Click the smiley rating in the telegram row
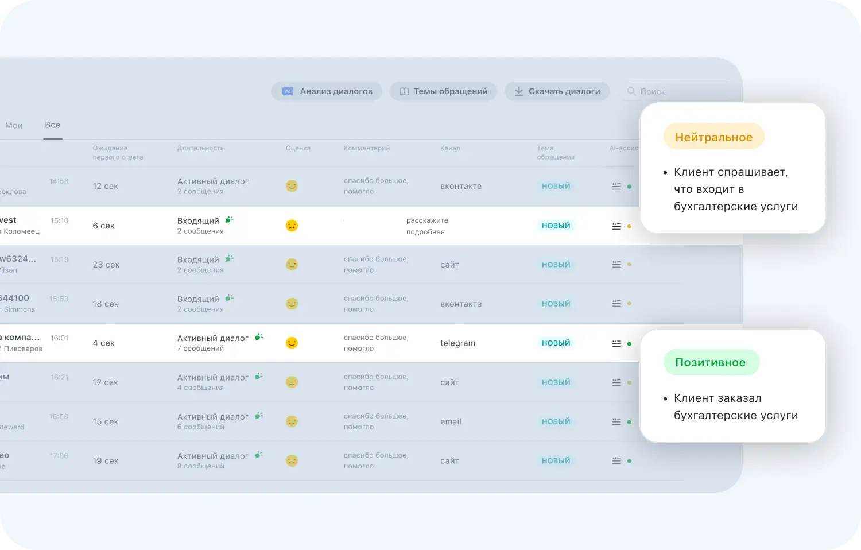 pos(292,343)
